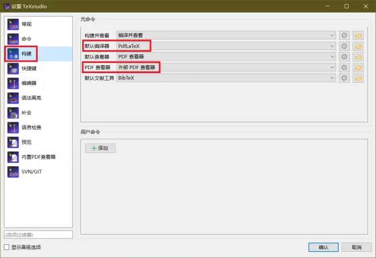Select the 语法高亮 label in sidebar

coord(31,98)
